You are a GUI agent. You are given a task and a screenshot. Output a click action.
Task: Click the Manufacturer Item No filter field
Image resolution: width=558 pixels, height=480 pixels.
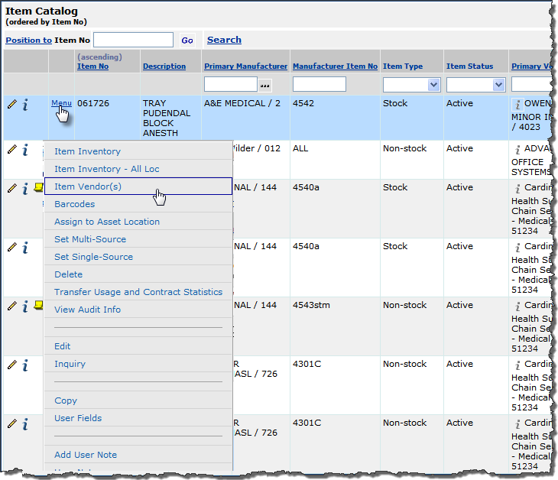[319, 84]
